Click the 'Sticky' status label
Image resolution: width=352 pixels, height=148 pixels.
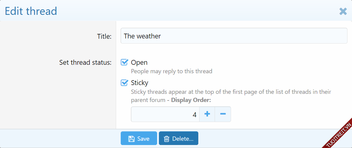coord(139,83)
